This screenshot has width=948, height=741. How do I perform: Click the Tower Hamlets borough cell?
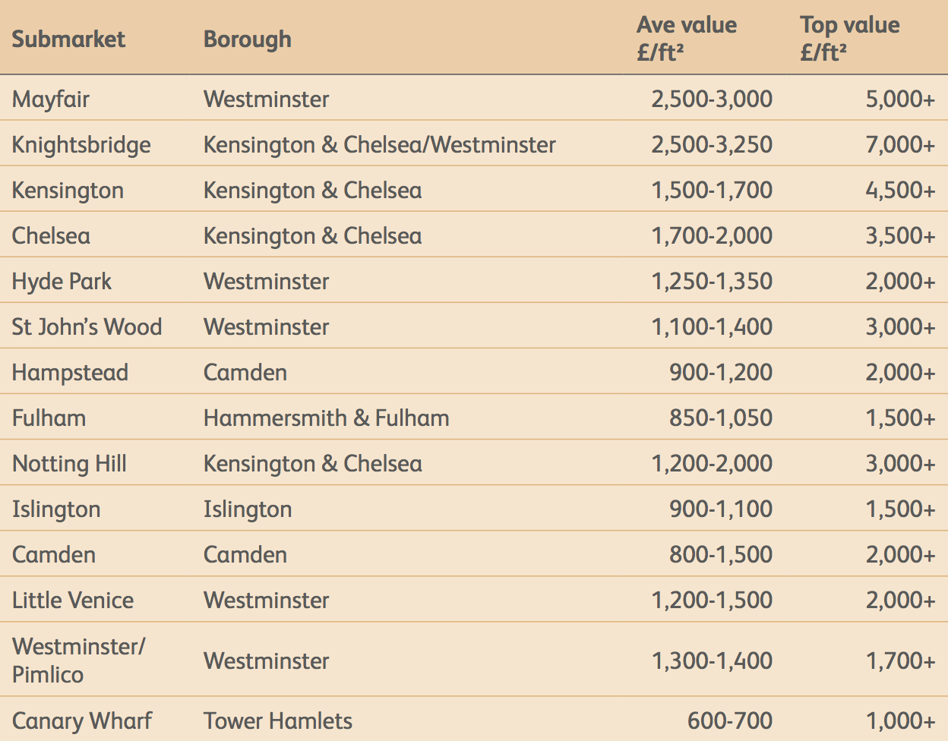pos(277,721)
